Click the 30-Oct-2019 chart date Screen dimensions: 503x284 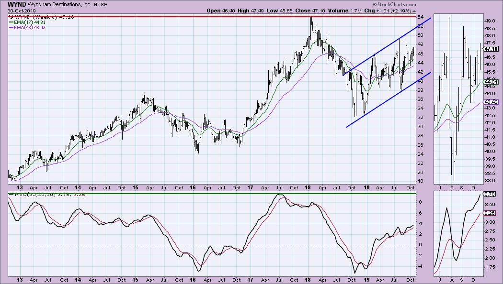(x=22, y=11)
